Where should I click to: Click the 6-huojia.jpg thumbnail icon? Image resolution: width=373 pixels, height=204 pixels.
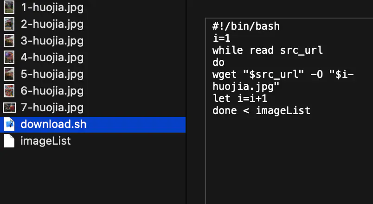9,90
